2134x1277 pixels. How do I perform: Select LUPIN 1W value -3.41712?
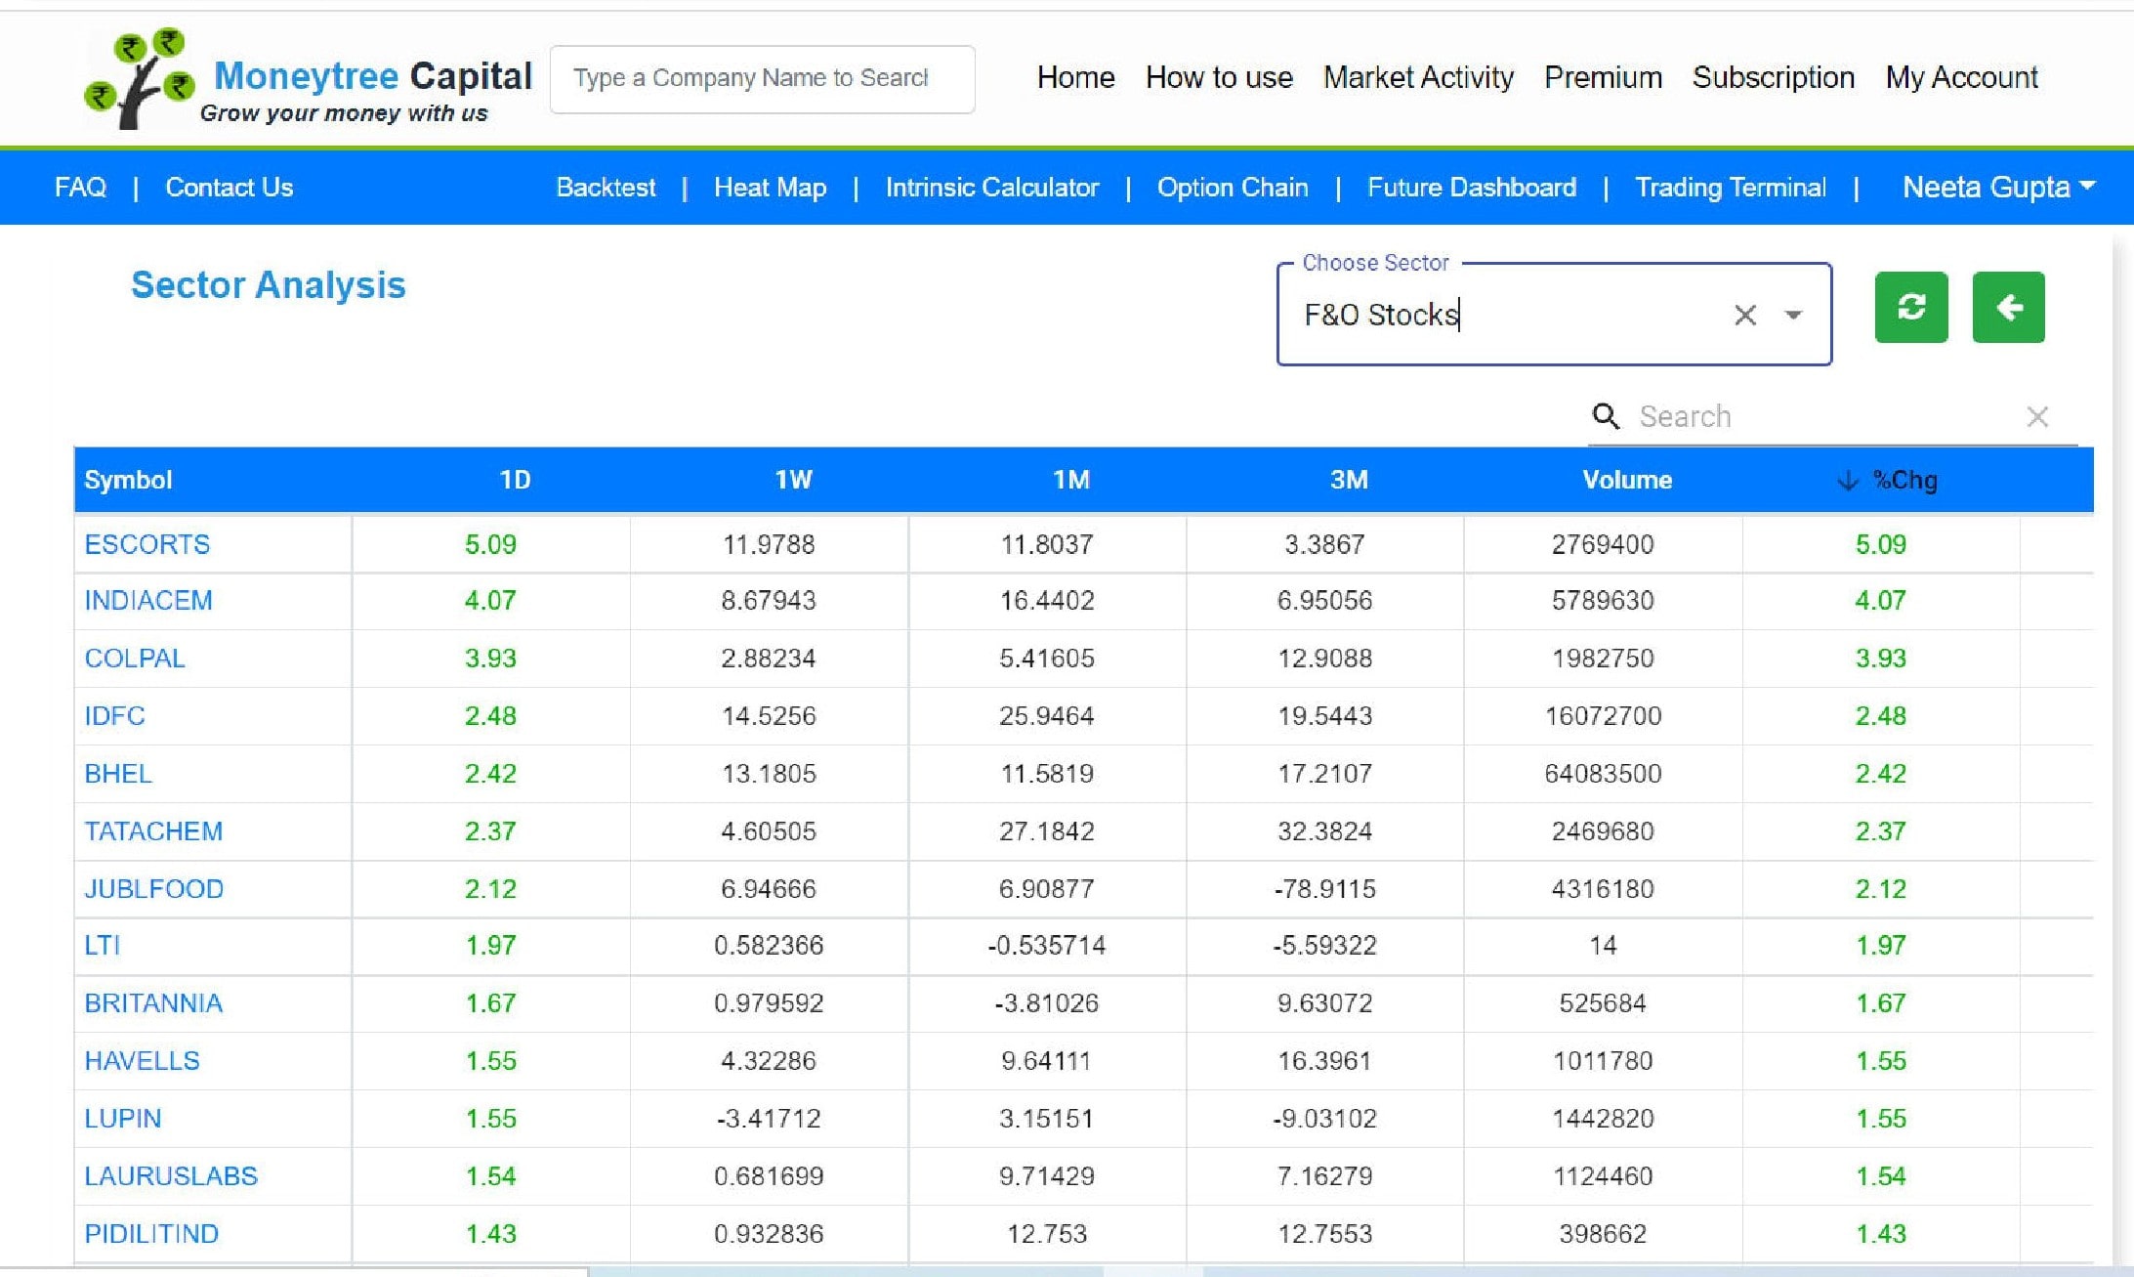coord(769,1118)
